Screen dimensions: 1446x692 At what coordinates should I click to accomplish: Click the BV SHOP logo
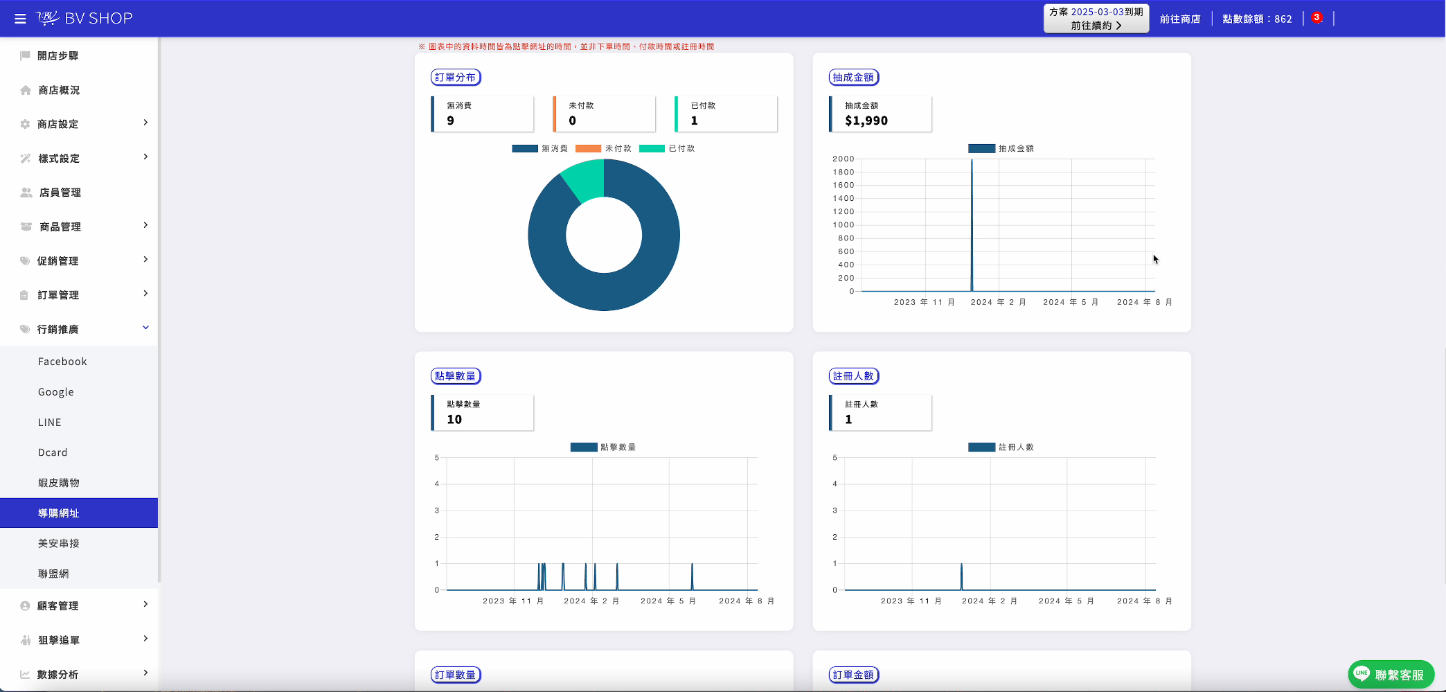click(x=84, y=18)
